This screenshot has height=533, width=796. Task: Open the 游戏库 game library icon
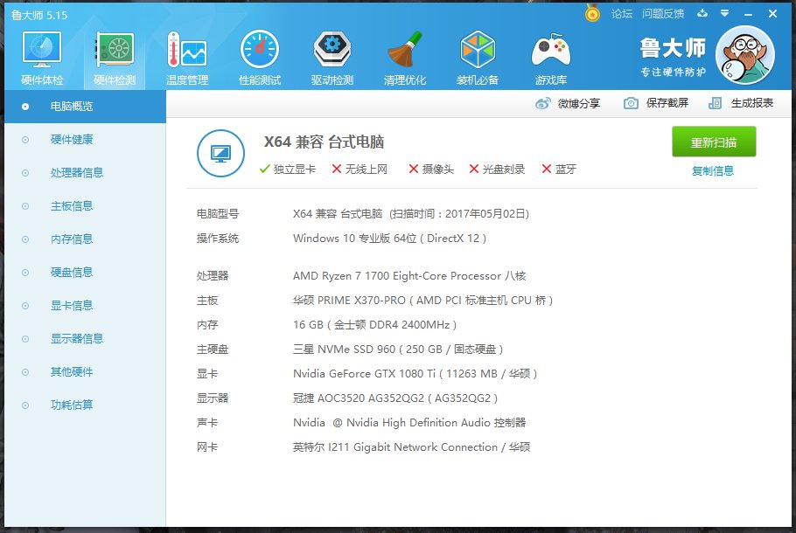tap(550, 55)
